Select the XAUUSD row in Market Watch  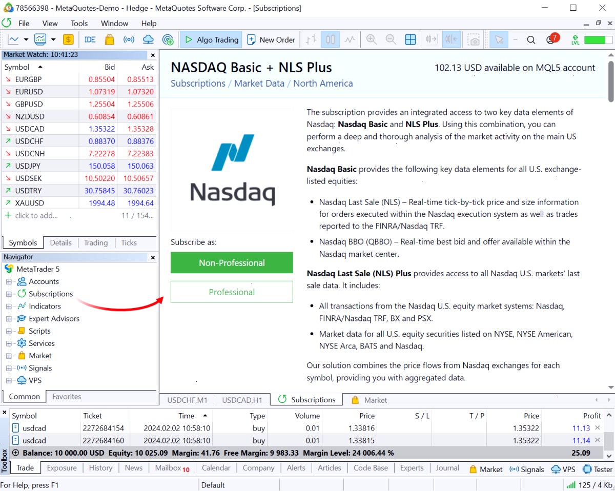79,203
